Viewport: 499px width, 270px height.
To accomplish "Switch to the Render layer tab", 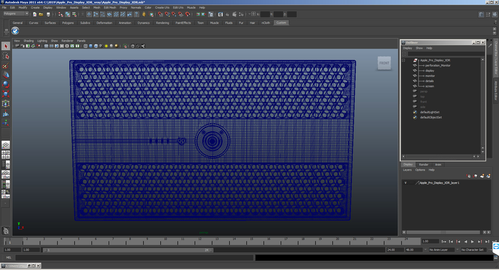I will pos(424,165).
